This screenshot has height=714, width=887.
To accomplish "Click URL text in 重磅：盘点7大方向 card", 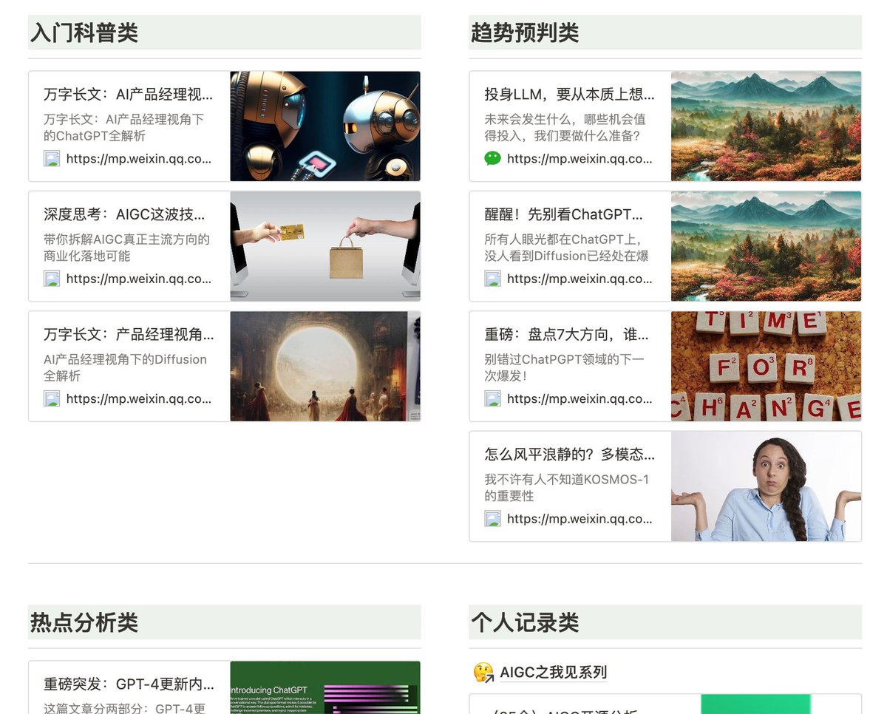I will click(580, 398).
